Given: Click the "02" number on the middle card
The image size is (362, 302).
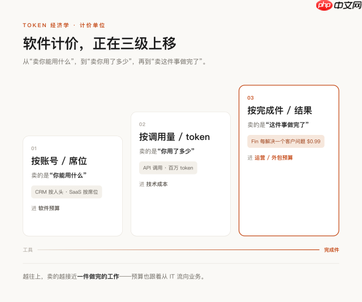Looking at the screenshot, I should 142,124.
